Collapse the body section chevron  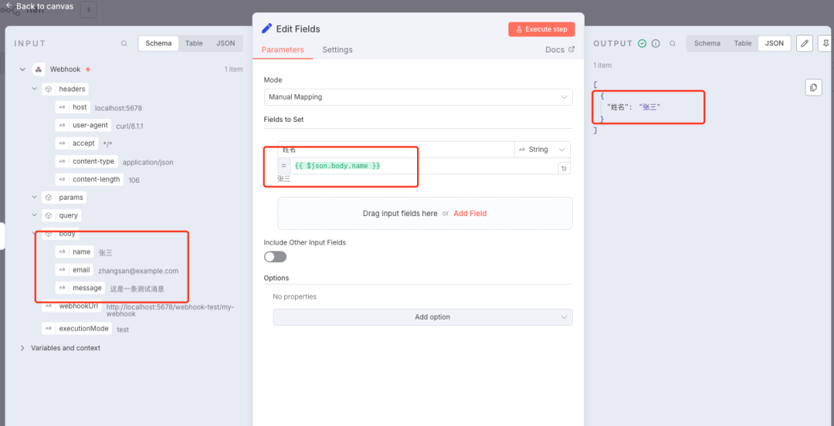pos(35,234)
